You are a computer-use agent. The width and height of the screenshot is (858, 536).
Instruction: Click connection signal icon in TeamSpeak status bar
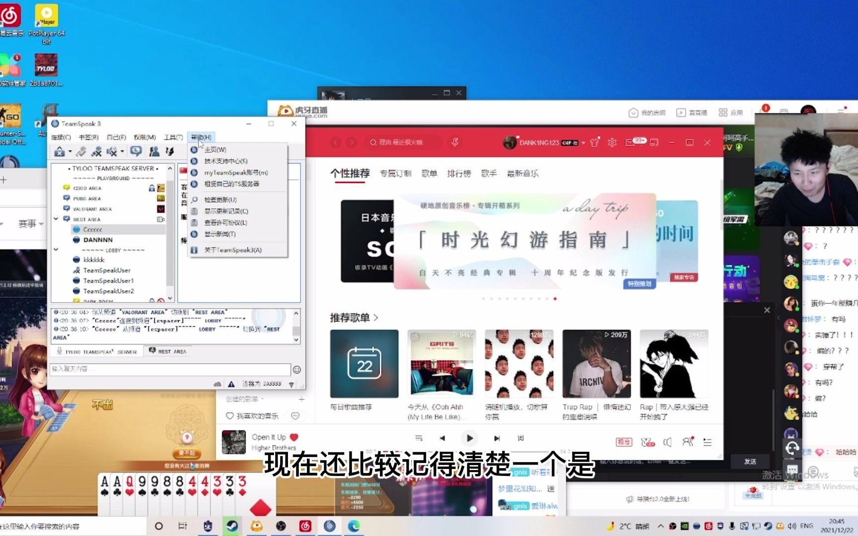tap(291, 384)
